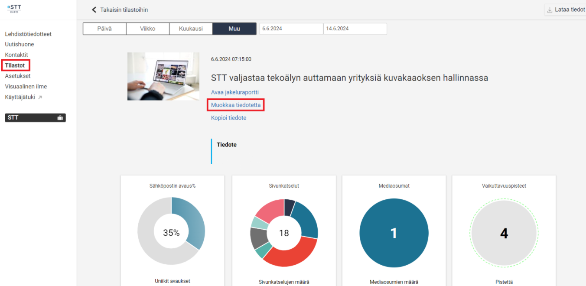Click the Pistettä label

click(x=504, y=282)
